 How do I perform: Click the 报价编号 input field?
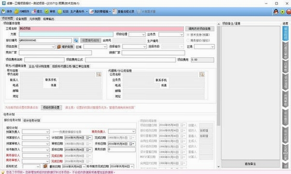pos(45,40)
